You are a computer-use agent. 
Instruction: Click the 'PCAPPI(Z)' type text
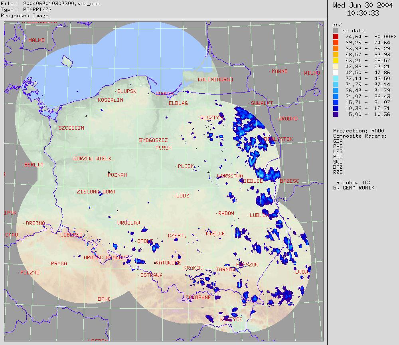[x=37, y=10]
